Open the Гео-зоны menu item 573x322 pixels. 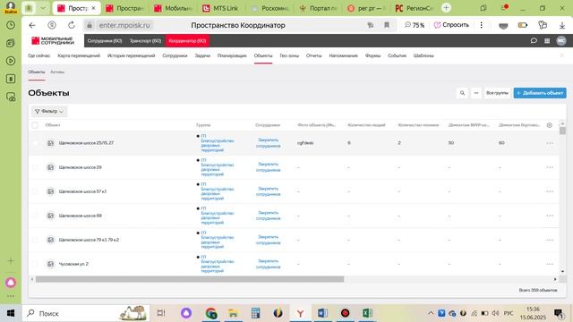(x=289, y=55)
